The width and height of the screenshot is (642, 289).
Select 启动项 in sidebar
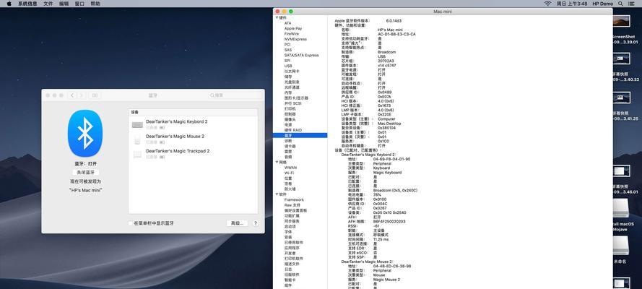pyautogui.click(x=290, y=226)
